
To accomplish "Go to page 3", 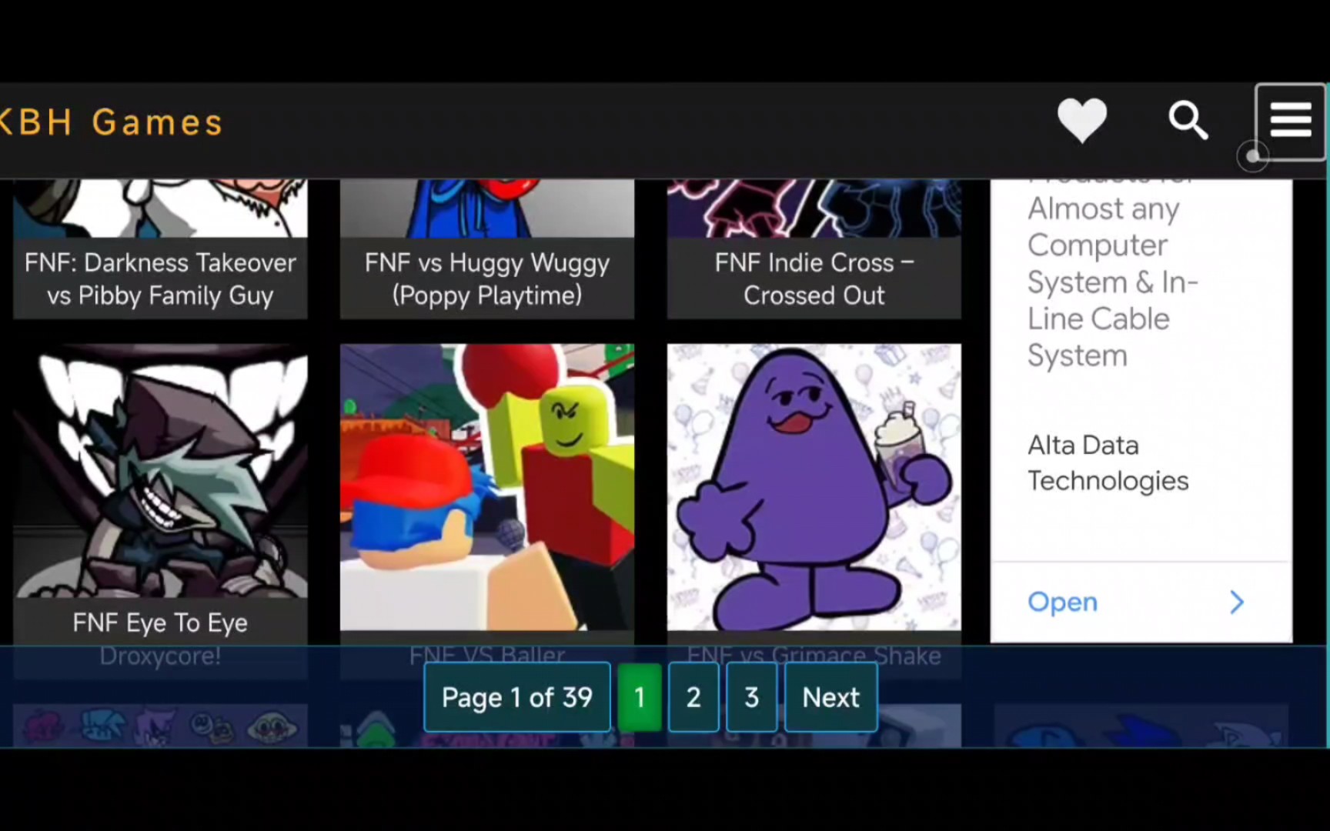I will (x=751, y=697).
